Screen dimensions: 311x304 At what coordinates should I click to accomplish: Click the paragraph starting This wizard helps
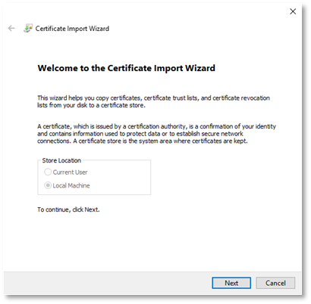[x=153, y=101]
